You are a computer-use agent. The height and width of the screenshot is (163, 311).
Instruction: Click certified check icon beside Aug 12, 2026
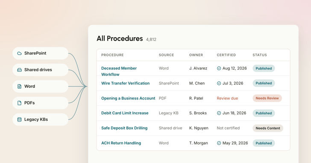pyautogui.click(x=219, y=68)
